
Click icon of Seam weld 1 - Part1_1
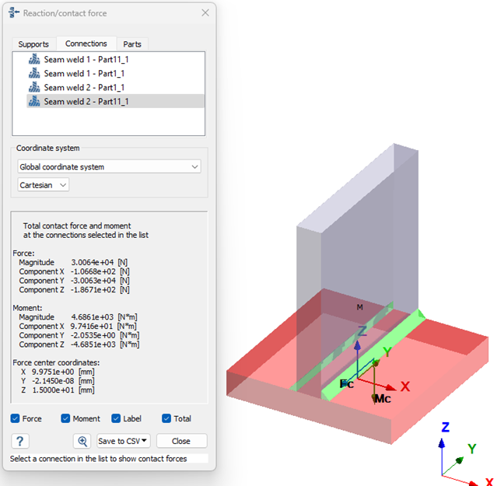pyautogui.click(x=34, y=73)
